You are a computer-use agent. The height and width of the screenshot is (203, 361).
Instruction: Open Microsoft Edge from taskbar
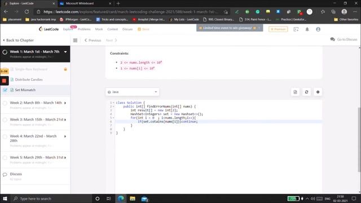(x=121, y=198)
